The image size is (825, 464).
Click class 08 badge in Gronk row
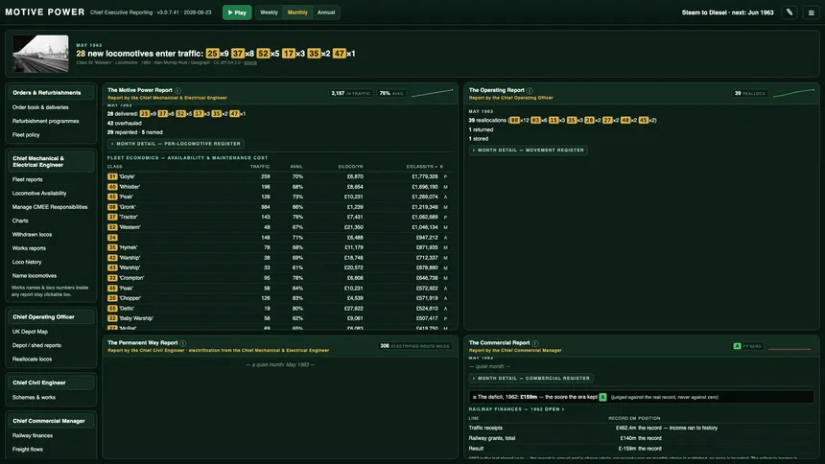(112, 207)
